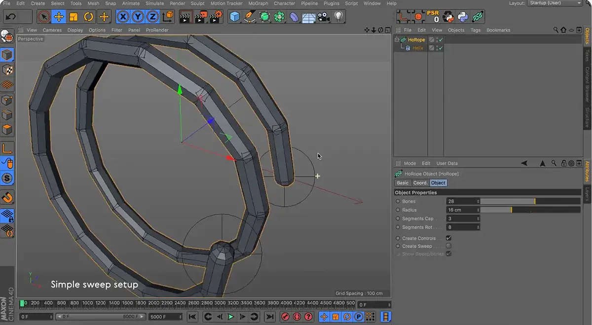
Task: Toggle the HoRope object enable checkmark
Action: [x=441, y=40]
